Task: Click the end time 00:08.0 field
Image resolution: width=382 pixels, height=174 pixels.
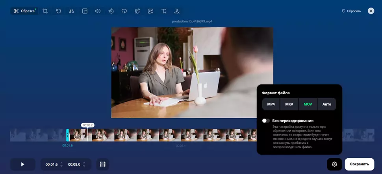Action: tap(74, 165)
